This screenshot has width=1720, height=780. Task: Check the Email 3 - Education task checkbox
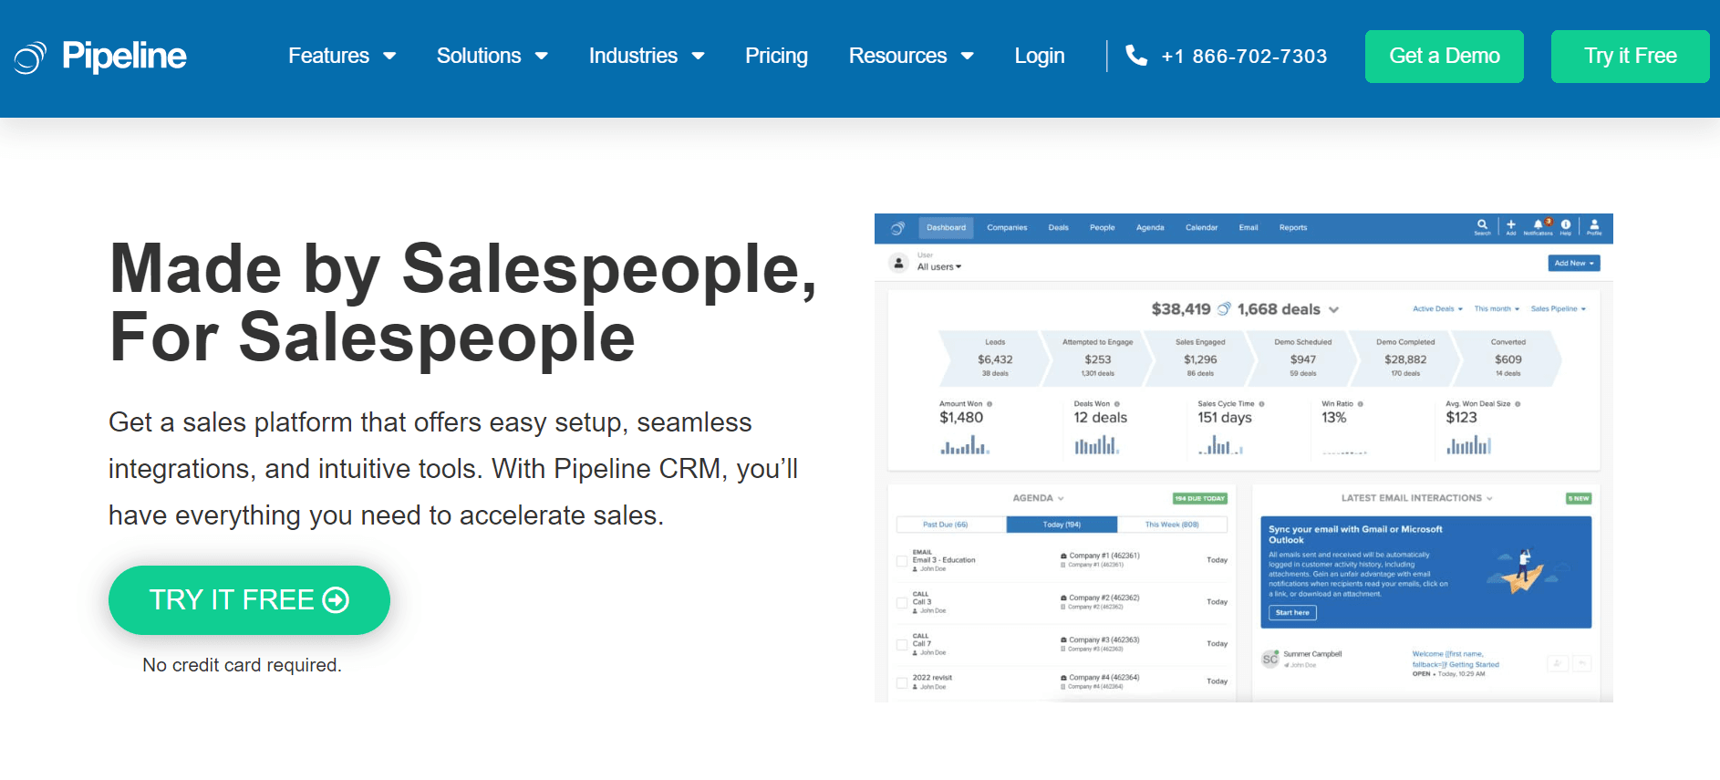pos(902,560)
